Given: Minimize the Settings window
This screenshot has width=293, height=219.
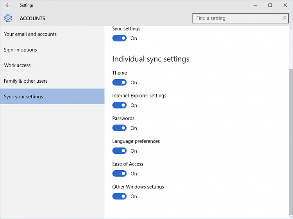Looking at the screenshot, I should 255,5.
